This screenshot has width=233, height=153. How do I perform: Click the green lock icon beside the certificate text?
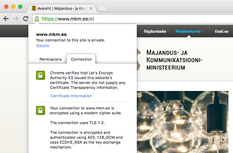(x=41, y=75)
